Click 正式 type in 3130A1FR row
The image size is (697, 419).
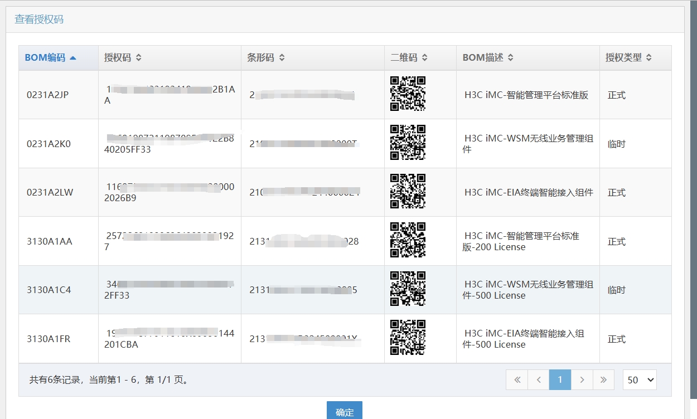[x=617, y=339]
